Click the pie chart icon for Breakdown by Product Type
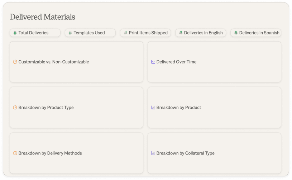 15,108
